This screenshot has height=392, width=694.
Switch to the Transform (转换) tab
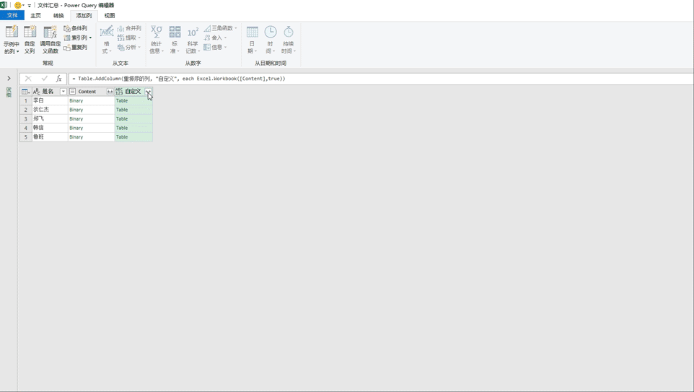coord(58,15)
